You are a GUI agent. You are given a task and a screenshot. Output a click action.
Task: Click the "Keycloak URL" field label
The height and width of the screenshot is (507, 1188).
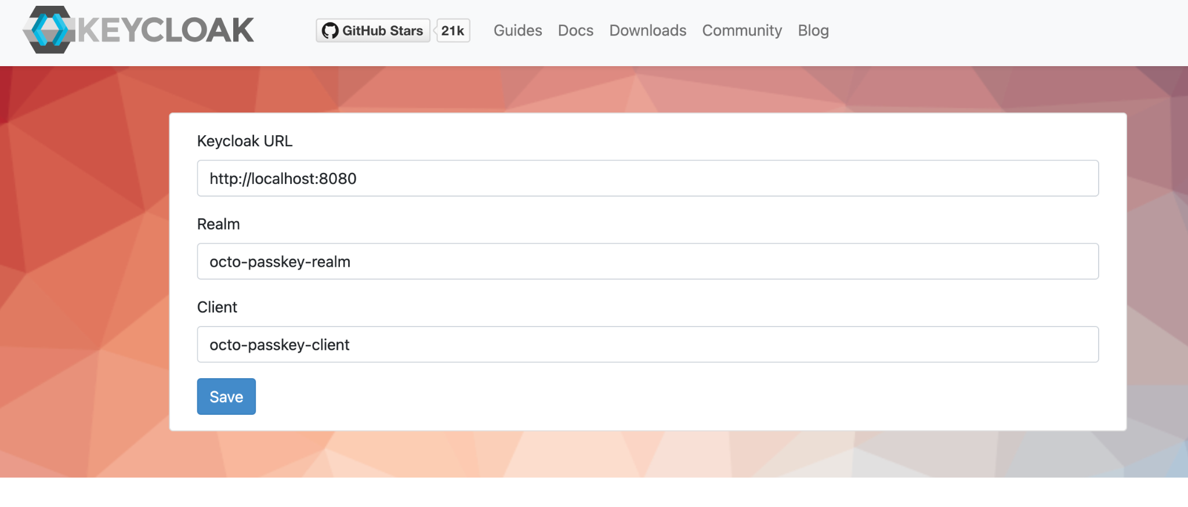(245, 141)
